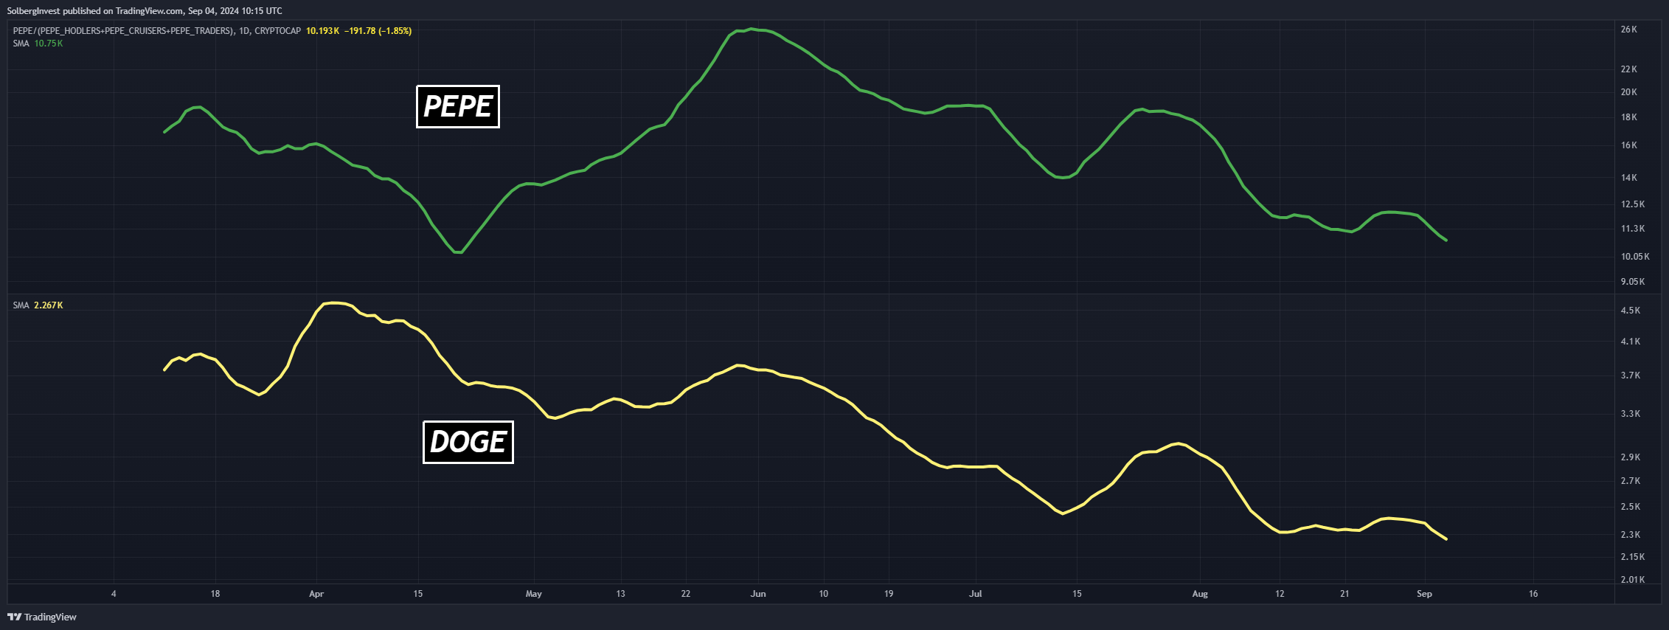Click the PEPE text annotation box
The height and width of the screenshot is (630, 1669).
click(458, 107)
